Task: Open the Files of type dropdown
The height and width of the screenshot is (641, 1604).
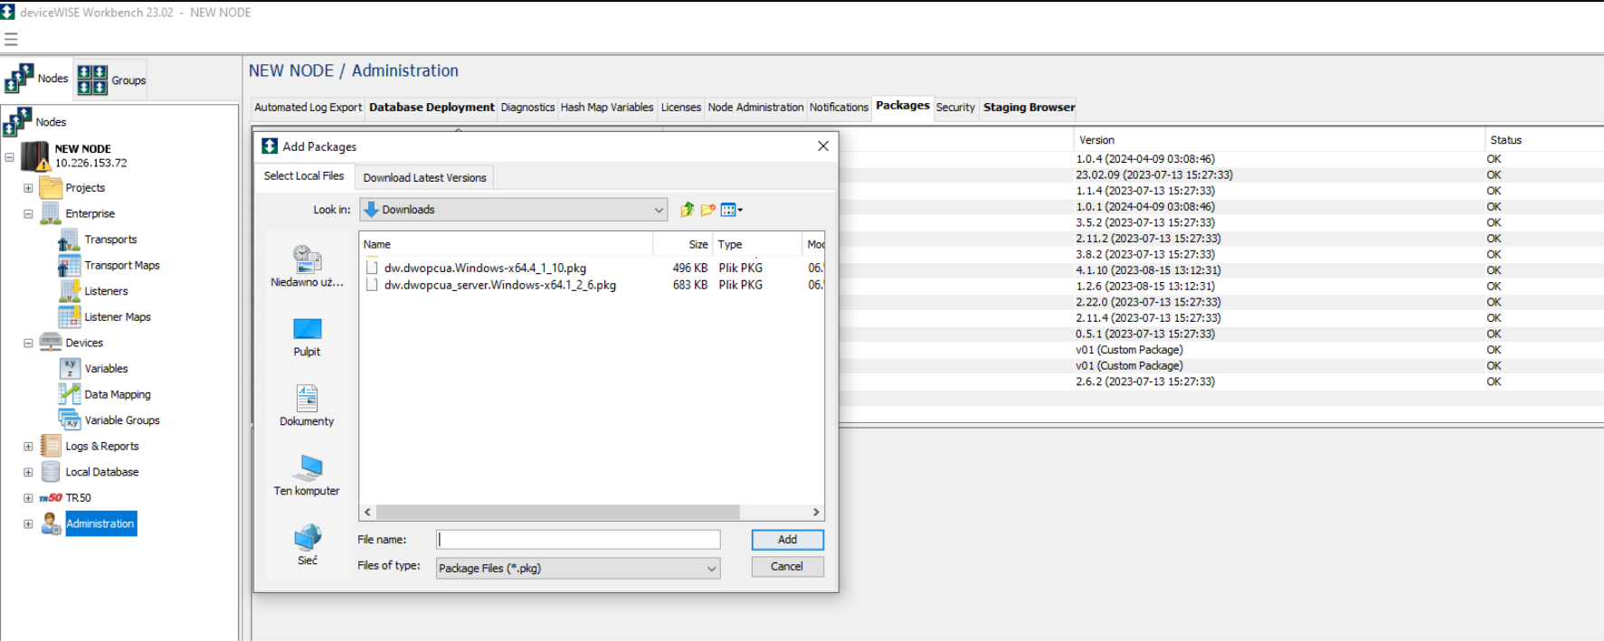Action: (x=578, y=569)
